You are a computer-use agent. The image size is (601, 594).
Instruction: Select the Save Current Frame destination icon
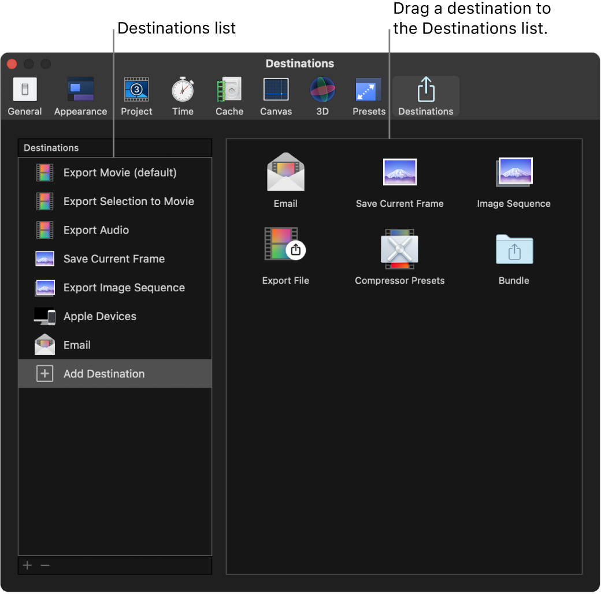[399, 172]
